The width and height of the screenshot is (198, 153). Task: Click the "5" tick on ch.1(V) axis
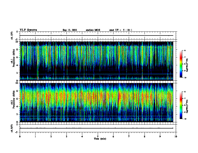pyautogui.click(x=17, y=32)
